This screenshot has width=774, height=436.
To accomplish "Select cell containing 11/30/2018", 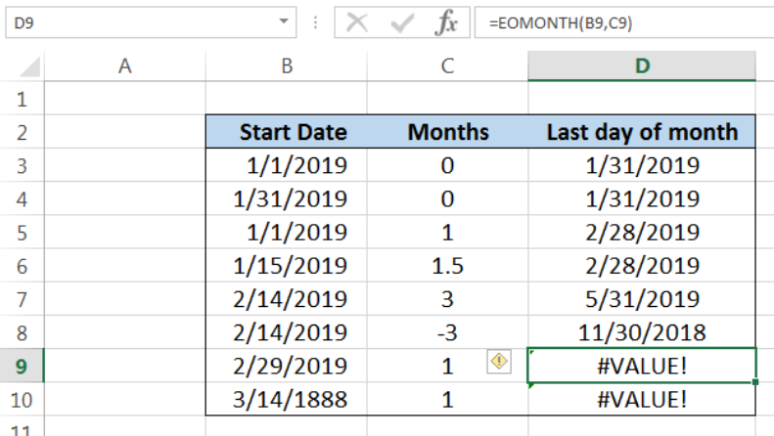I will tap(641, 332).
